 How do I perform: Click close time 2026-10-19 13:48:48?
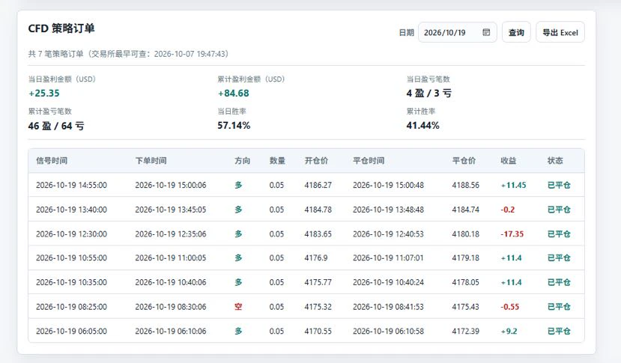[389, 210]
